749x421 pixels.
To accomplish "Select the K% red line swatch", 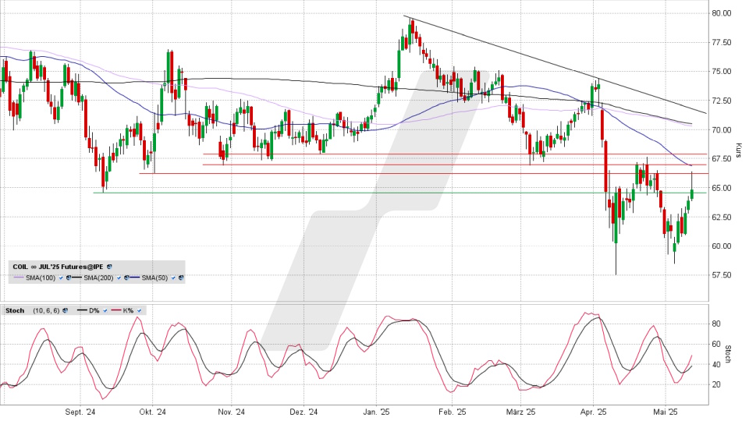I will [116, 310].
